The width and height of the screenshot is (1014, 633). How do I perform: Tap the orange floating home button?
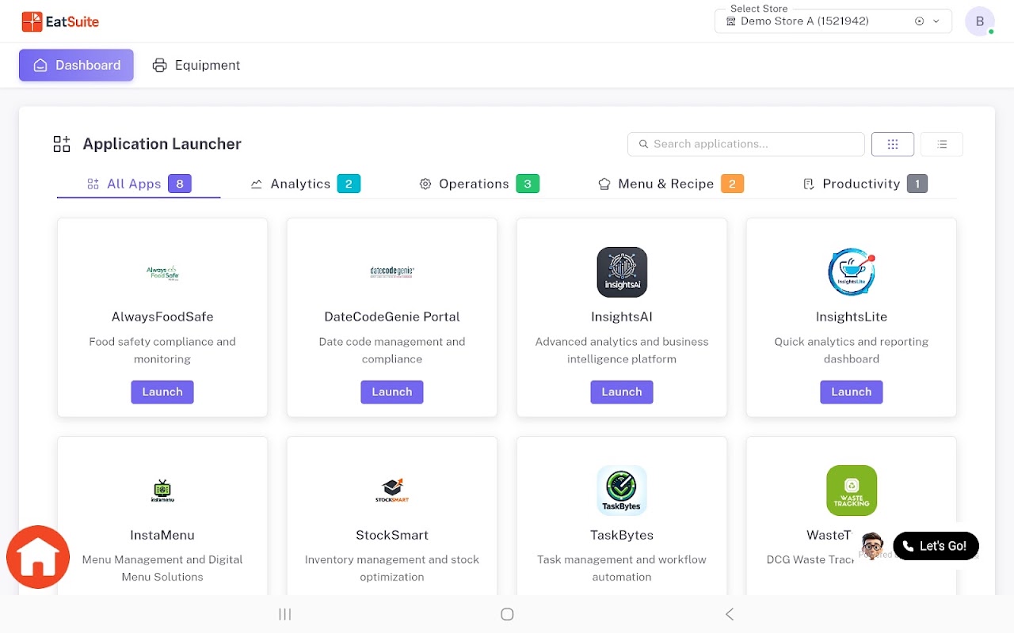(x=38, y=557)
